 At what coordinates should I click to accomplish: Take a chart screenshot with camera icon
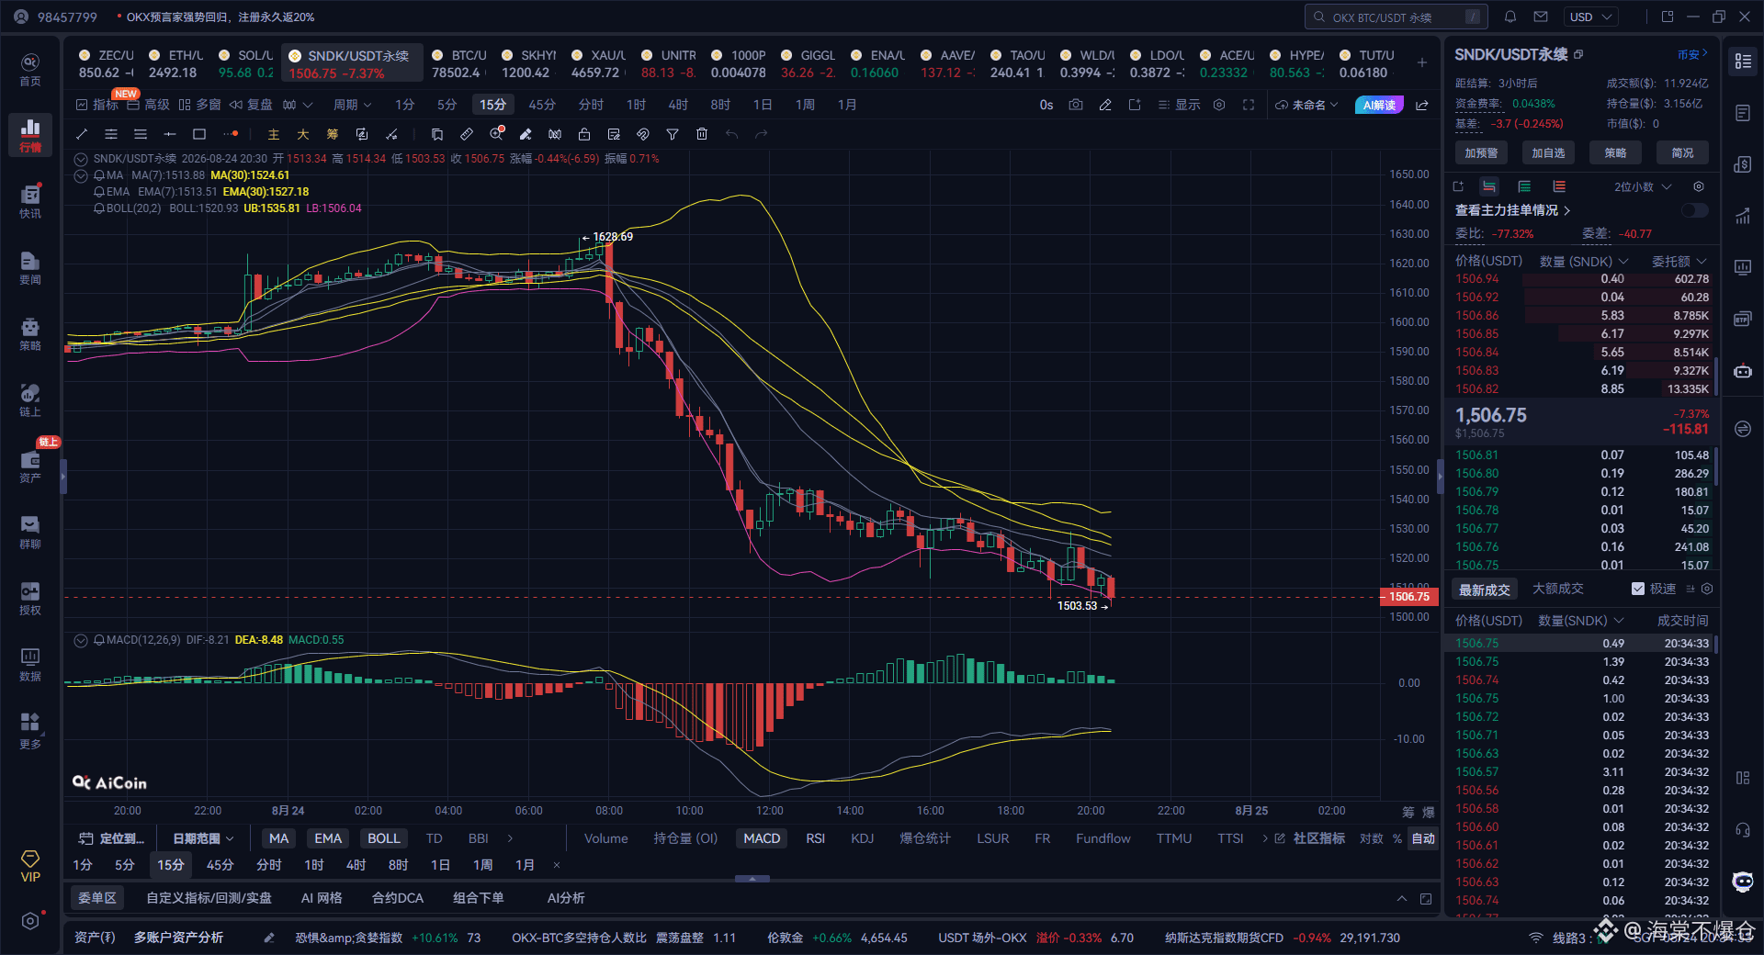pyautogui.click(x=1076, y=105)
